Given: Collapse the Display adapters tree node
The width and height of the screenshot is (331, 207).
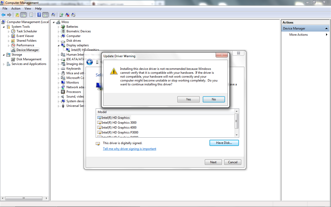Looking at the screenshot, I should [59, 45].
